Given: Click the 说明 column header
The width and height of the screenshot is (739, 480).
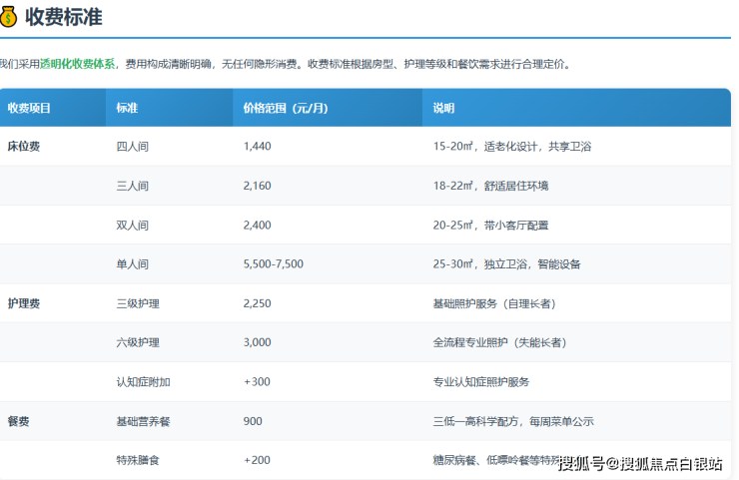Looking at the screenshot, I should point(443,108).
